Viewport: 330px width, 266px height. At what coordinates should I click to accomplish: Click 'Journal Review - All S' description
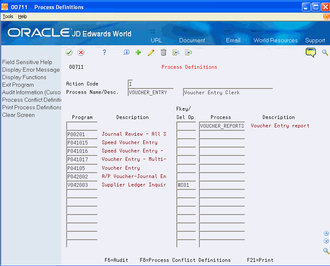[x=134, y=134]
